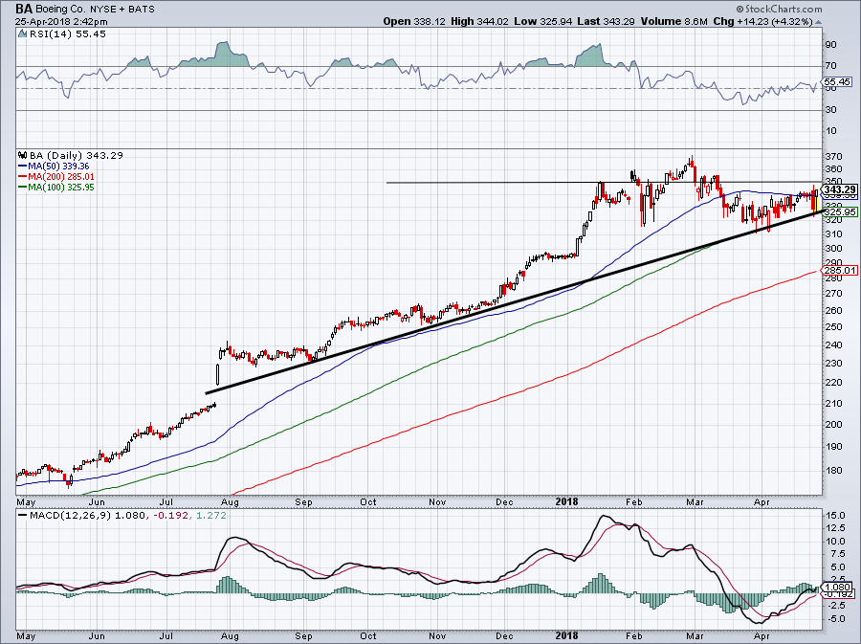The width and height of the screenshot is (861, 644).
Task: Click the MACD axis label 12.5
Action: (x=835, y=528)
